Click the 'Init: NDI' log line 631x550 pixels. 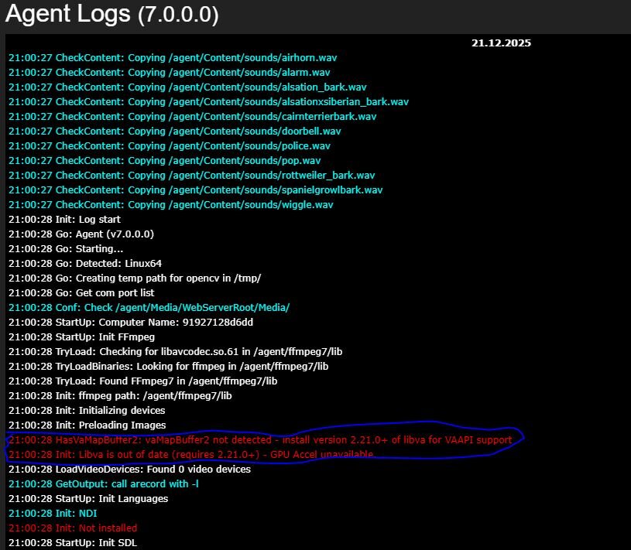click(x=53, y=514)
